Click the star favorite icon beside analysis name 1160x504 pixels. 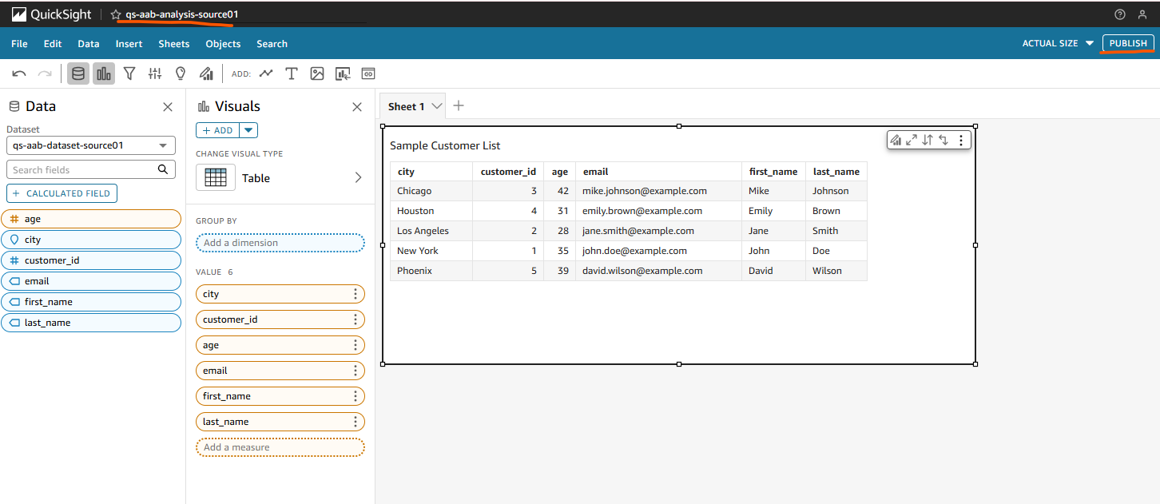tap(116, 14)
